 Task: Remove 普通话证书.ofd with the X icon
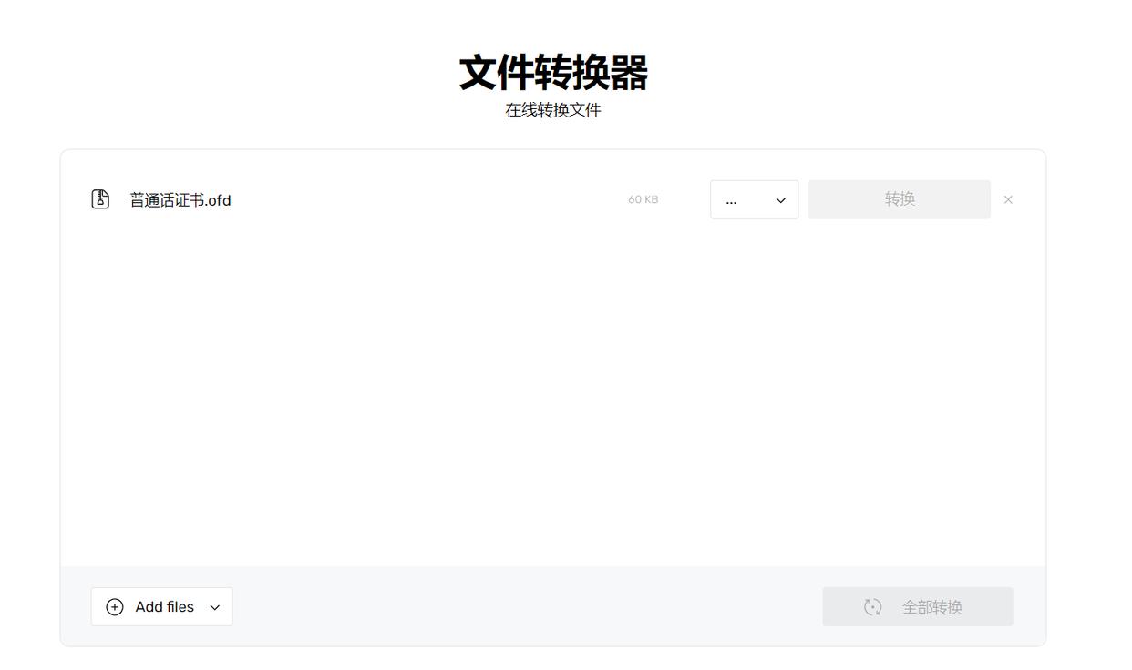pos(1008,199)
